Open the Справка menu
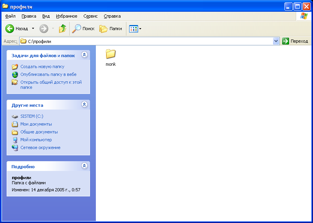This screenshot has width=313, height=223. click(x=112, y=16)
